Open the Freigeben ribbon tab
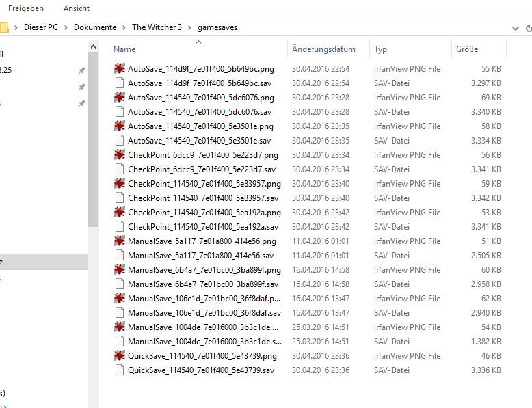Image resolution: width=532 pixels, height=408 pixels. 26,8
